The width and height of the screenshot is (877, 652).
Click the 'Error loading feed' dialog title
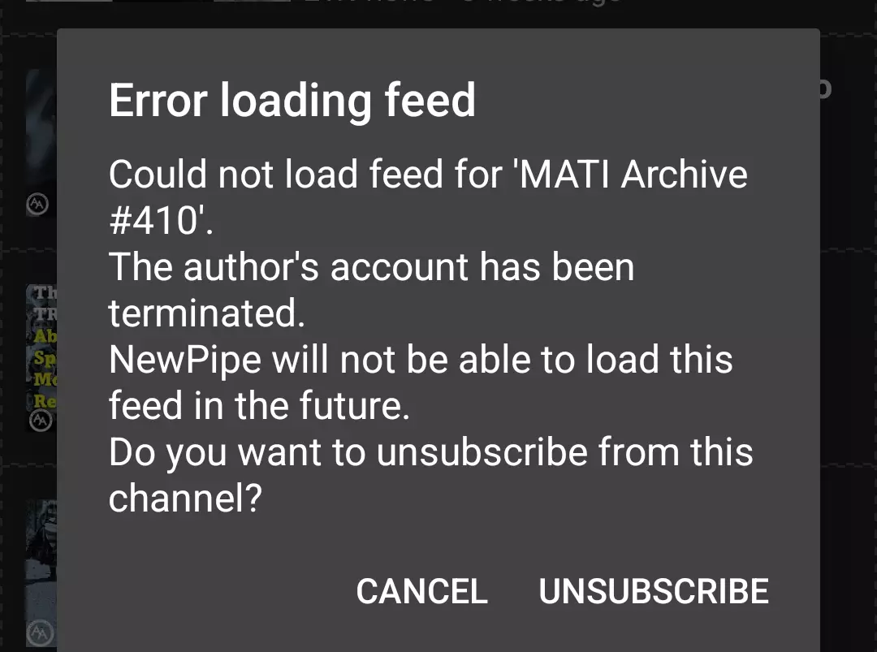[x=292, y=101]
